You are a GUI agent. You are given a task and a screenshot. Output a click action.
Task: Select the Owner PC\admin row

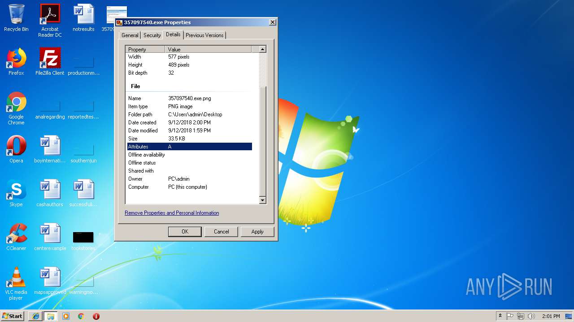click(189, 179)
